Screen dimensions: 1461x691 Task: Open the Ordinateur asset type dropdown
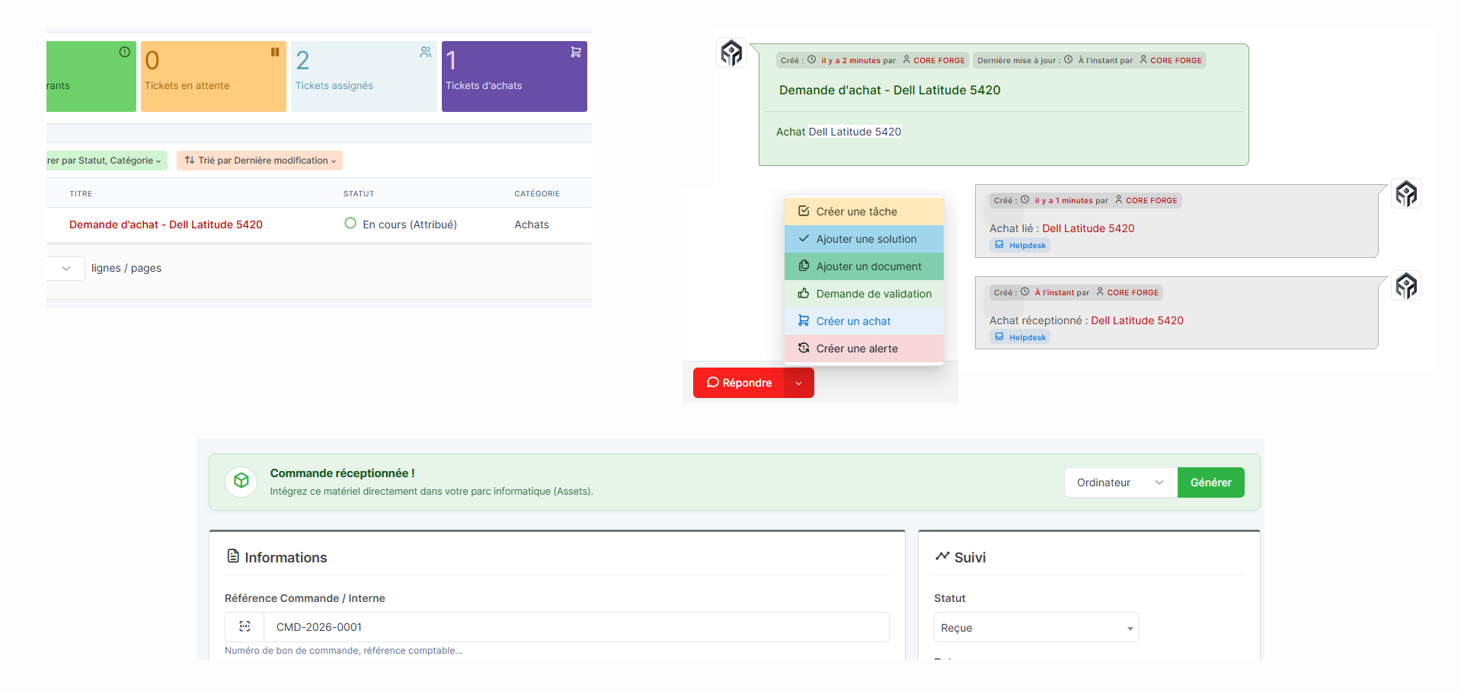pos(1120,482)
